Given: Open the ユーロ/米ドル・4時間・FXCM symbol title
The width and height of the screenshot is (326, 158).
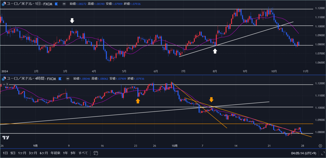Looking at the screenshot, I should click(31, 79).
